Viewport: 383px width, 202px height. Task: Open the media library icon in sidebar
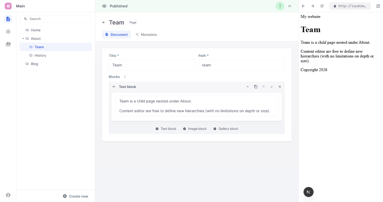click(8, 44)
